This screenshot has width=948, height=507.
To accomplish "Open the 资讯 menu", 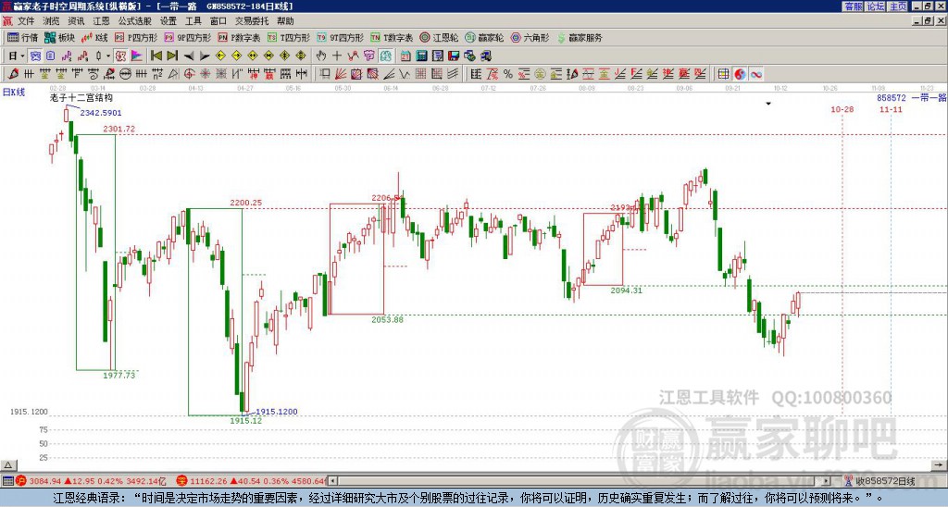I will click(76, 21).
